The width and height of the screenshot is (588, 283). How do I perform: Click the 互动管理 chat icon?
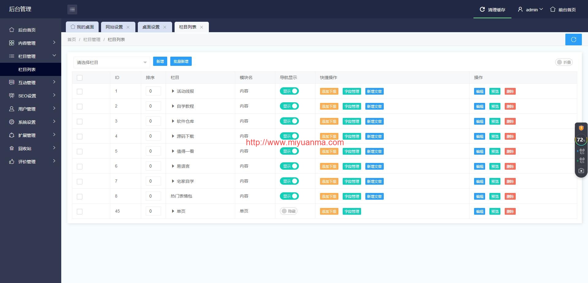point(12,82)
